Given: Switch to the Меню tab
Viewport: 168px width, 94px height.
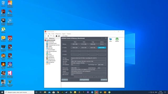Looking at the screenshot, I should pyautogui.click(x=46, y=38).
